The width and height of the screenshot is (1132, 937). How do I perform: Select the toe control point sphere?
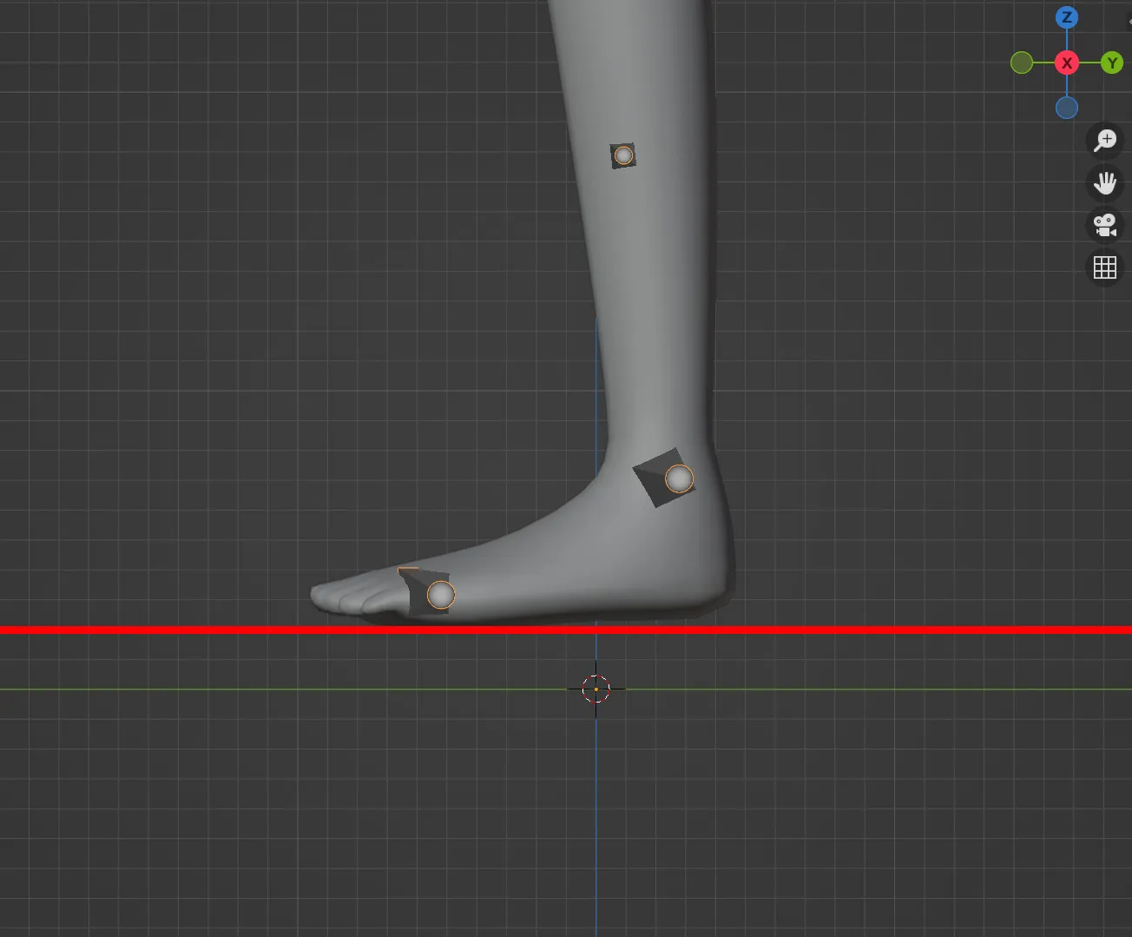pyautogui.click(x=441, y=595)
